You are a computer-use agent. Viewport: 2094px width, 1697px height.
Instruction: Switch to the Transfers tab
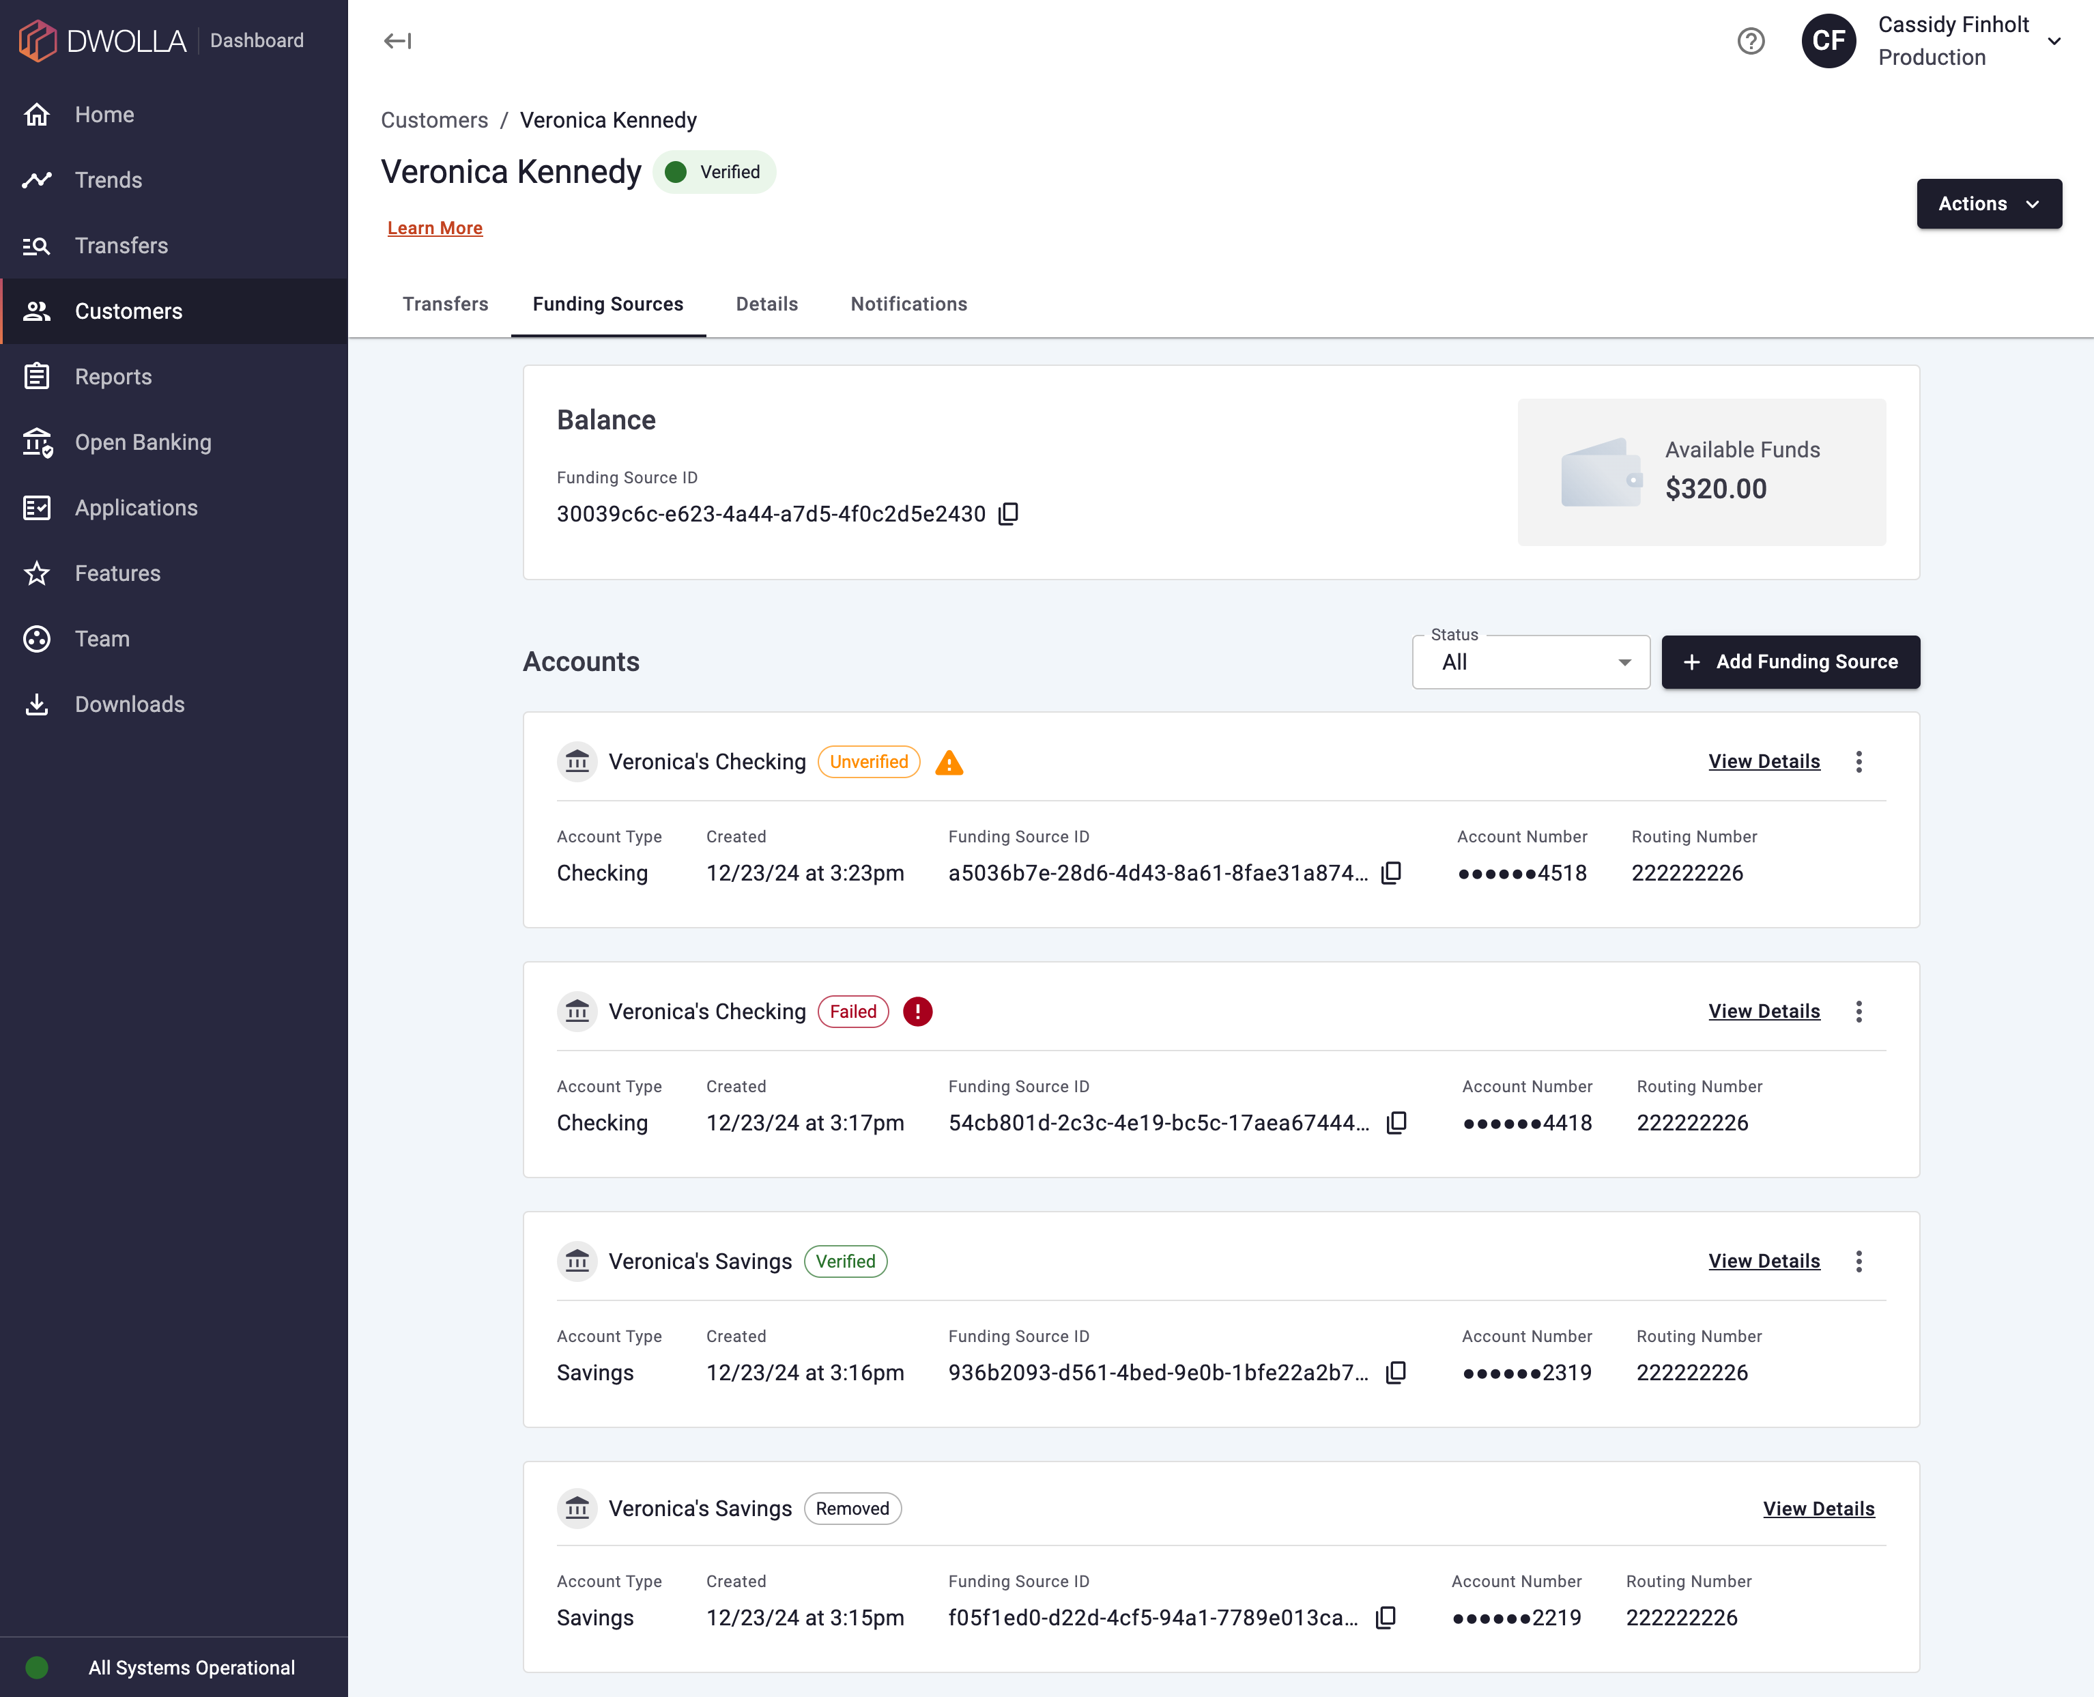coord(446,304)
